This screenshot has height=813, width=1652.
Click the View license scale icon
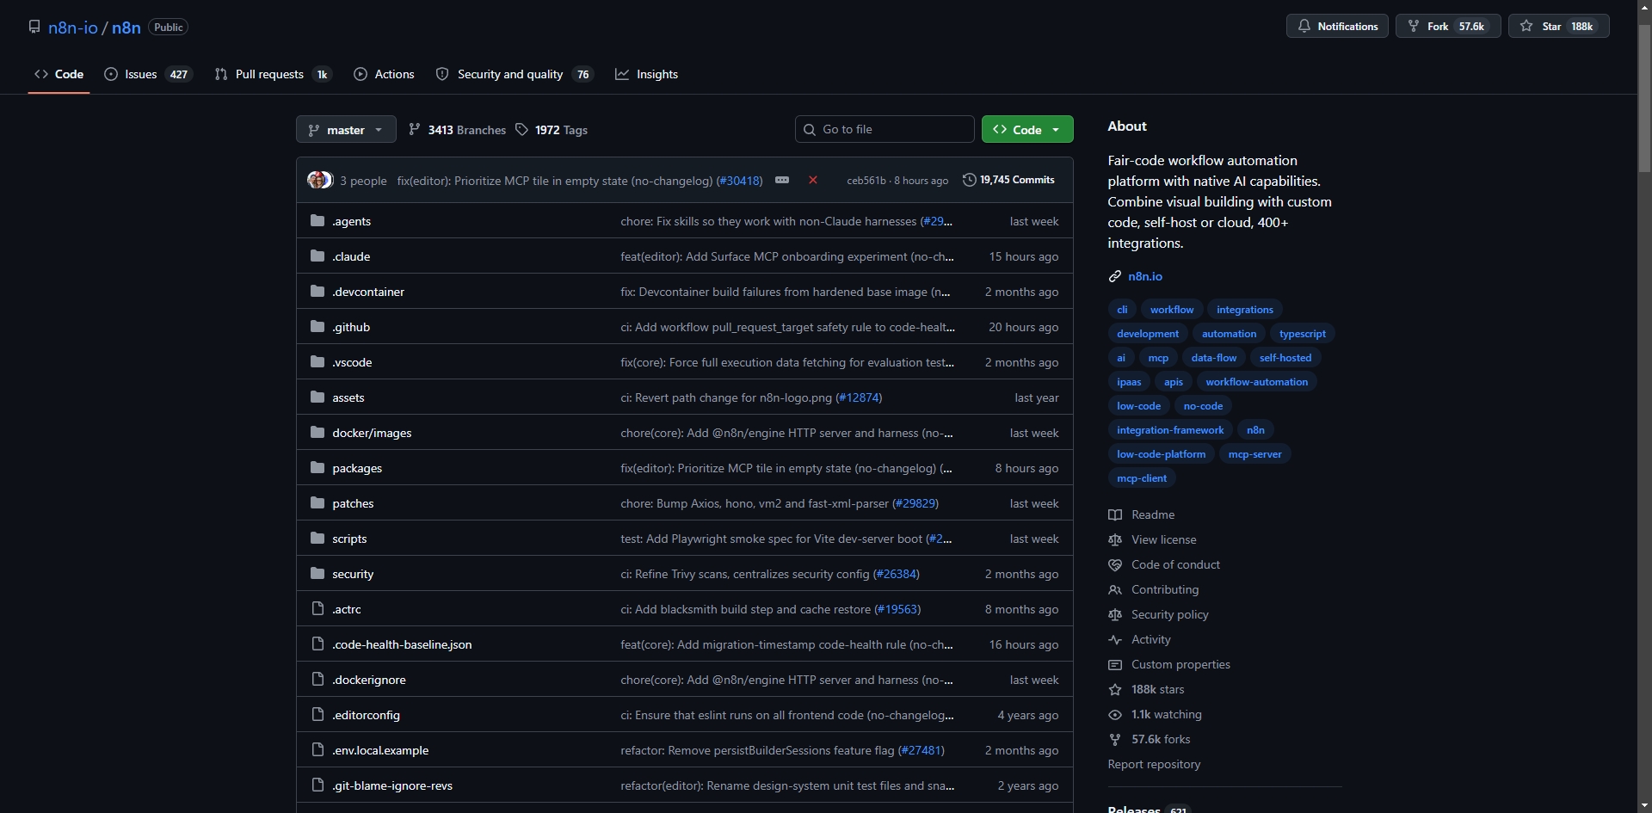[x=1115, y=539]
